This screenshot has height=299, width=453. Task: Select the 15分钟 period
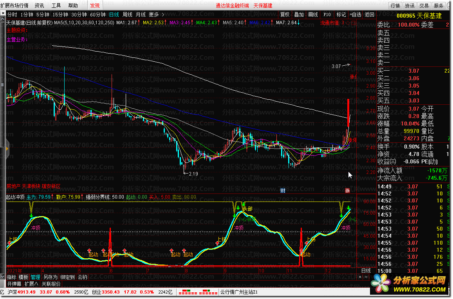(x=60, y=14)
